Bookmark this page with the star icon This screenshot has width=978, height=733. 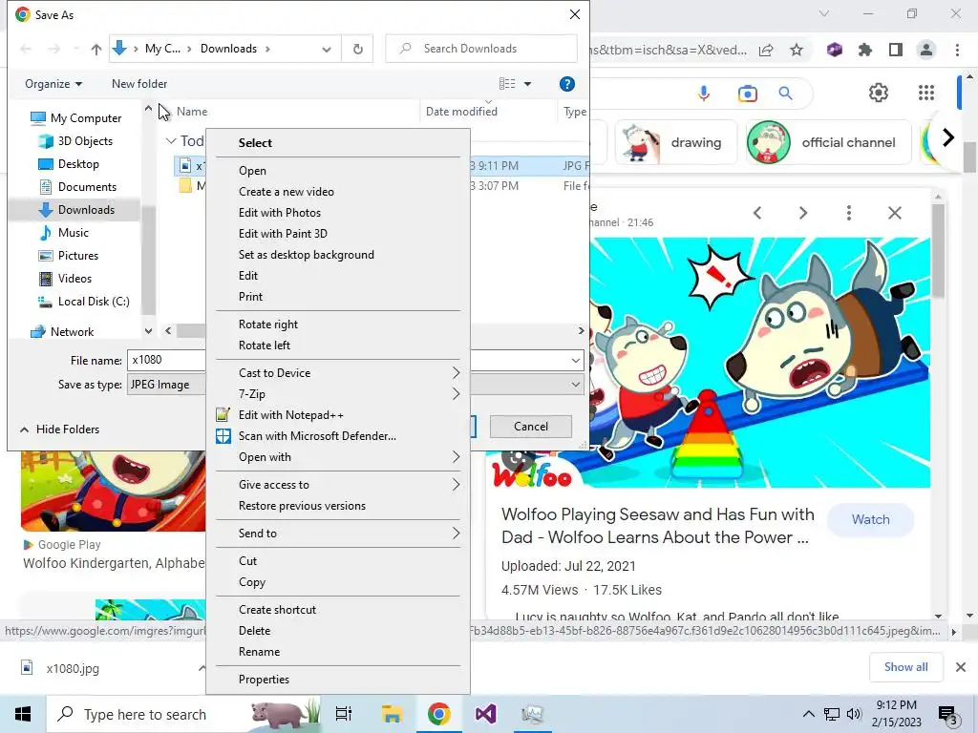(x=797, y=50)
